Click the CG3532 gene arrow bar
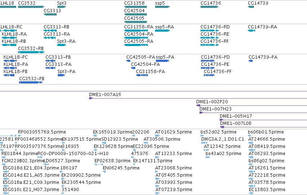Screen dimensions: 307x195 (x=31, y=7)
